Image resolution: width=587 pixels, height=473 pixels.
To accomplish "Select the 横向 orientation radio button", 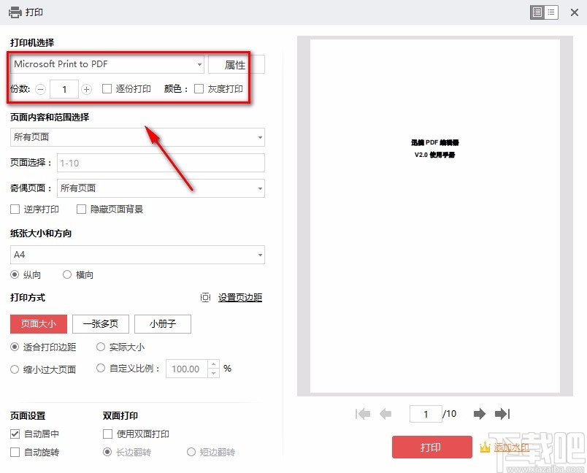I will (68, 274).
